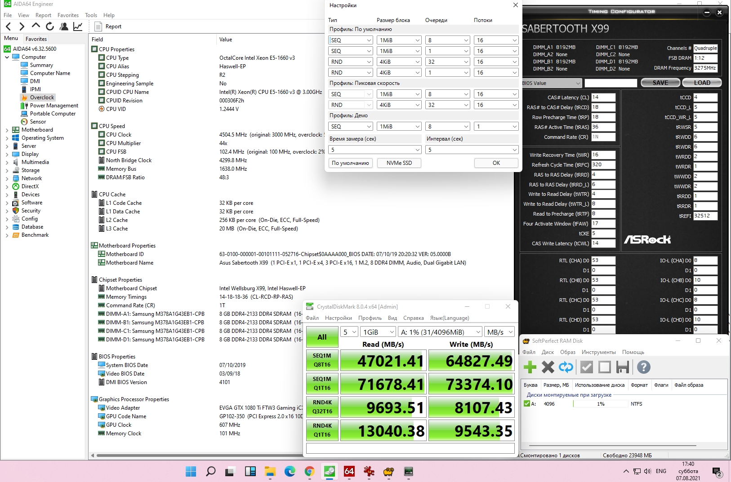Open taskbar Search
The width and height of the screenshot is (731, 482).
[210, 471]
